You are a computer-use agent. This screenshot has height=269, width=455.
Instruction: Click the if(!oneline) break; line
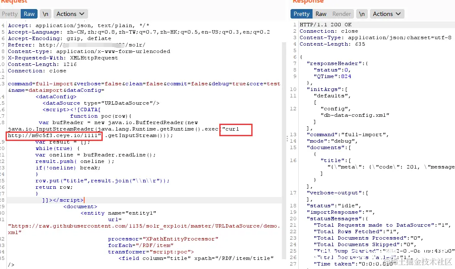coord(68,168)
